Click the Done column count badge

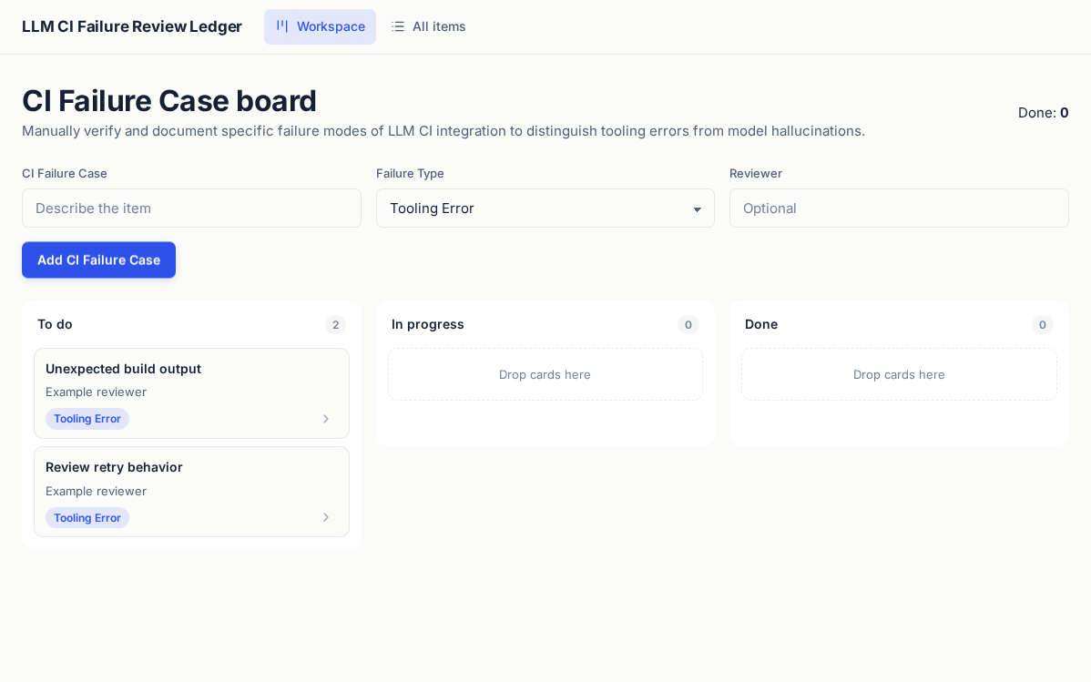click(1043, 324)
